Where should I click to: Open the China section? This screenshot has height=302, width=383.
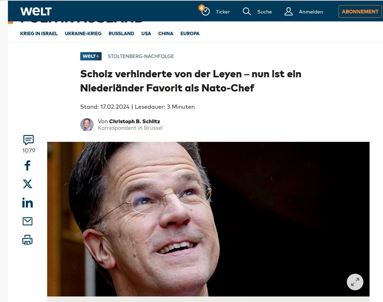pos(166,33)
